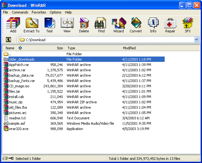The width and height of the screenshot is (202, 163).
Task: Launch the Wizard tool
Action: point(119,25)
